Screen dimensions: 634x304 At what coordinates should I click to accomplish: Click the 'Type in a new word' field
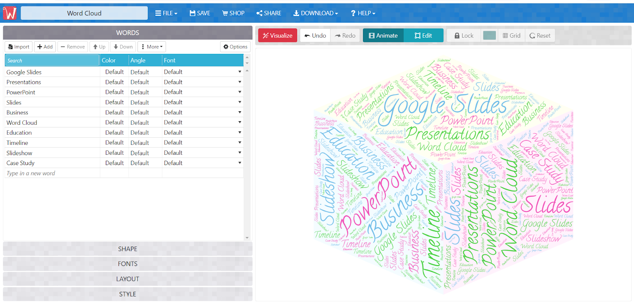[x=52, y=173]
